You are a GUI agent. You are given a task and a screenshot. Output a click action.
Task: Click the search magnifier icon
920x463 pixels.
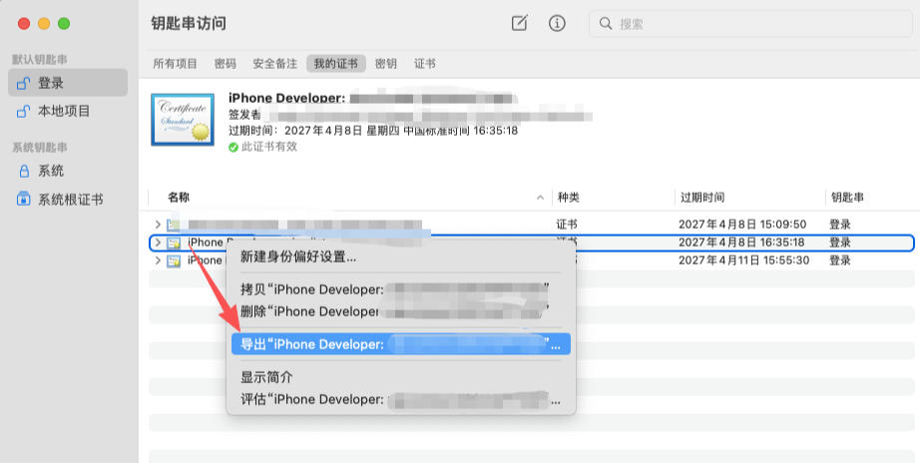[606, 24]
